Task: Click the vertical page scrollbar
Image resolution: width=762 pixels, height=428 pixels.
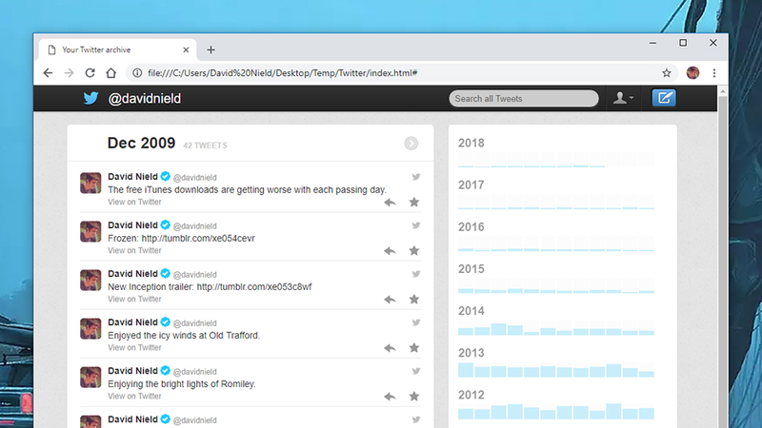Action: (x=723, y=263)
